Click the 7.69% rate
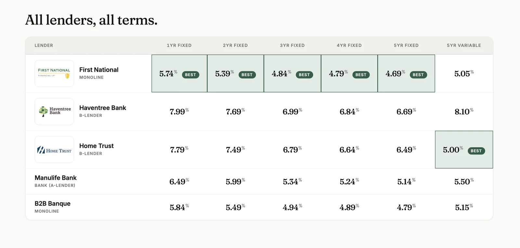520x248 pixels. (235, 112)
